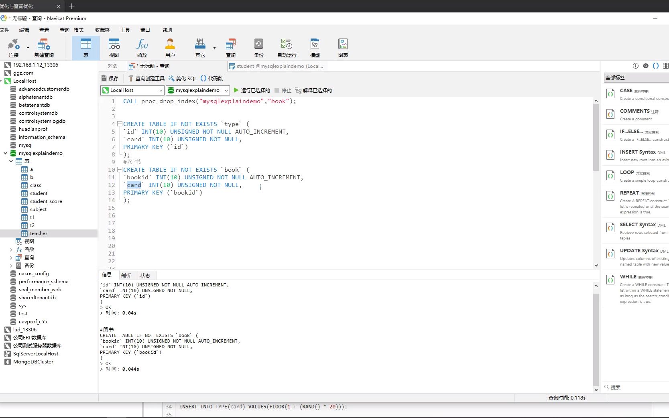Open the LocalHost connection dropdown

coord(132,90)
